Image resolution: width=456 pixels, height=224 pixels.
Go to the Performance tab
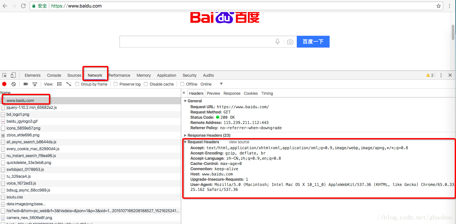pos(119,75)
